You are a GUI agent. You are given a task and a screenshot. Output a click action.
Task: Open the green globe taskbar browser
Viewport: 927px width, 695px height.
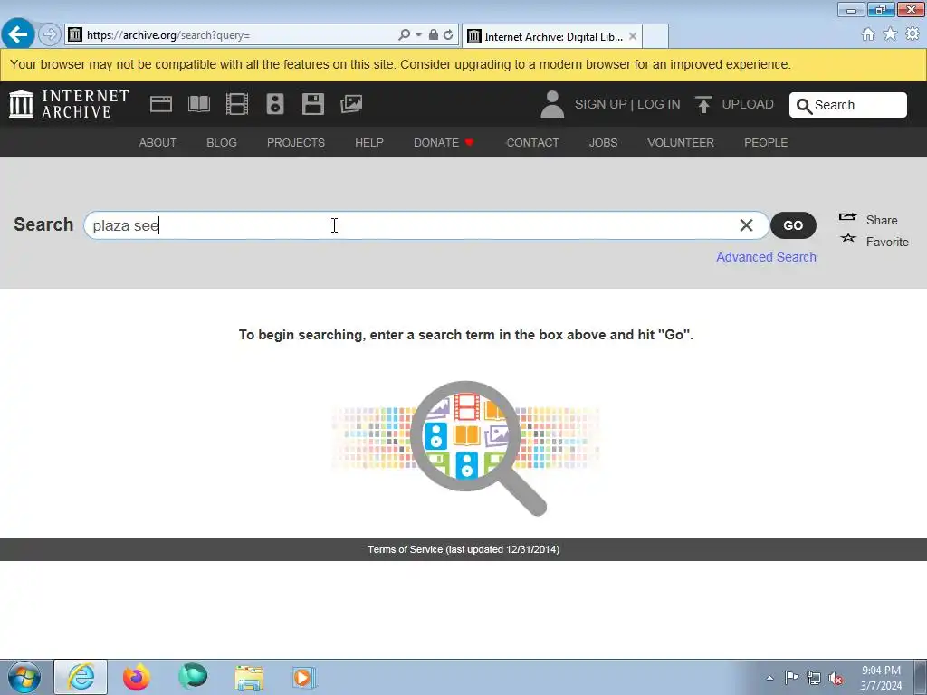click(x=193, y=676)
